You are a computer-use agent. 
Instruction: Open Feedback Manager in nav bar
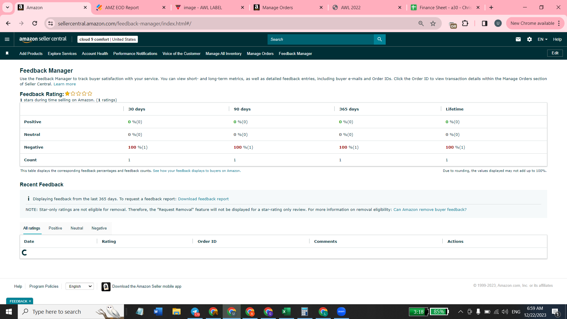[295, 53]
